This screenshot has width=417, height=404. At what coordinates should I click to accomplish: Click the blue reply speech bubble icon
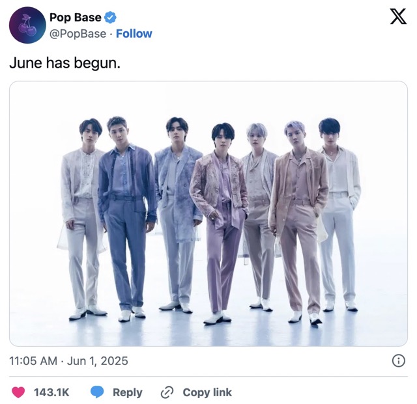pyautogui.click(x=97, y=392)
